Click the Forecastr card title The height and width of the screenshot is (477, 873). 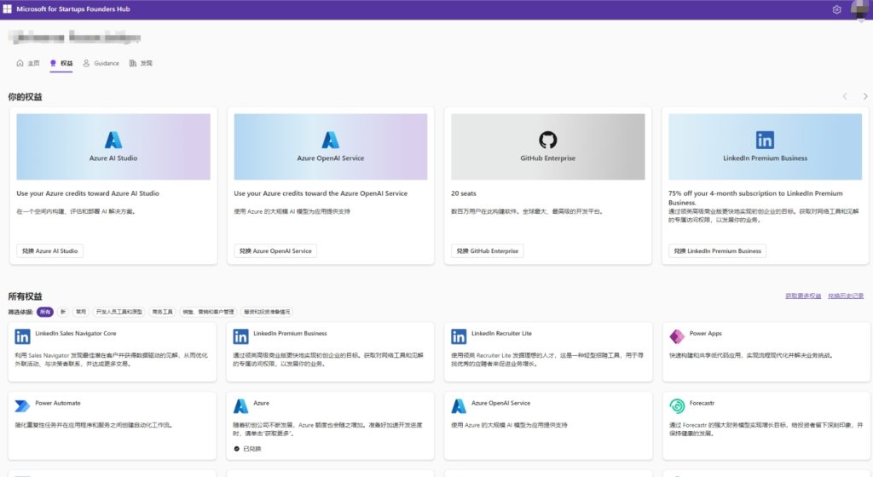[702, 403]
